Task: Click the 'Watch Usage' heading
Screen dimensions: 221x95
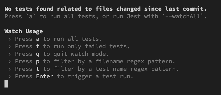Action: pyautogui.click(x=24, y=31)
